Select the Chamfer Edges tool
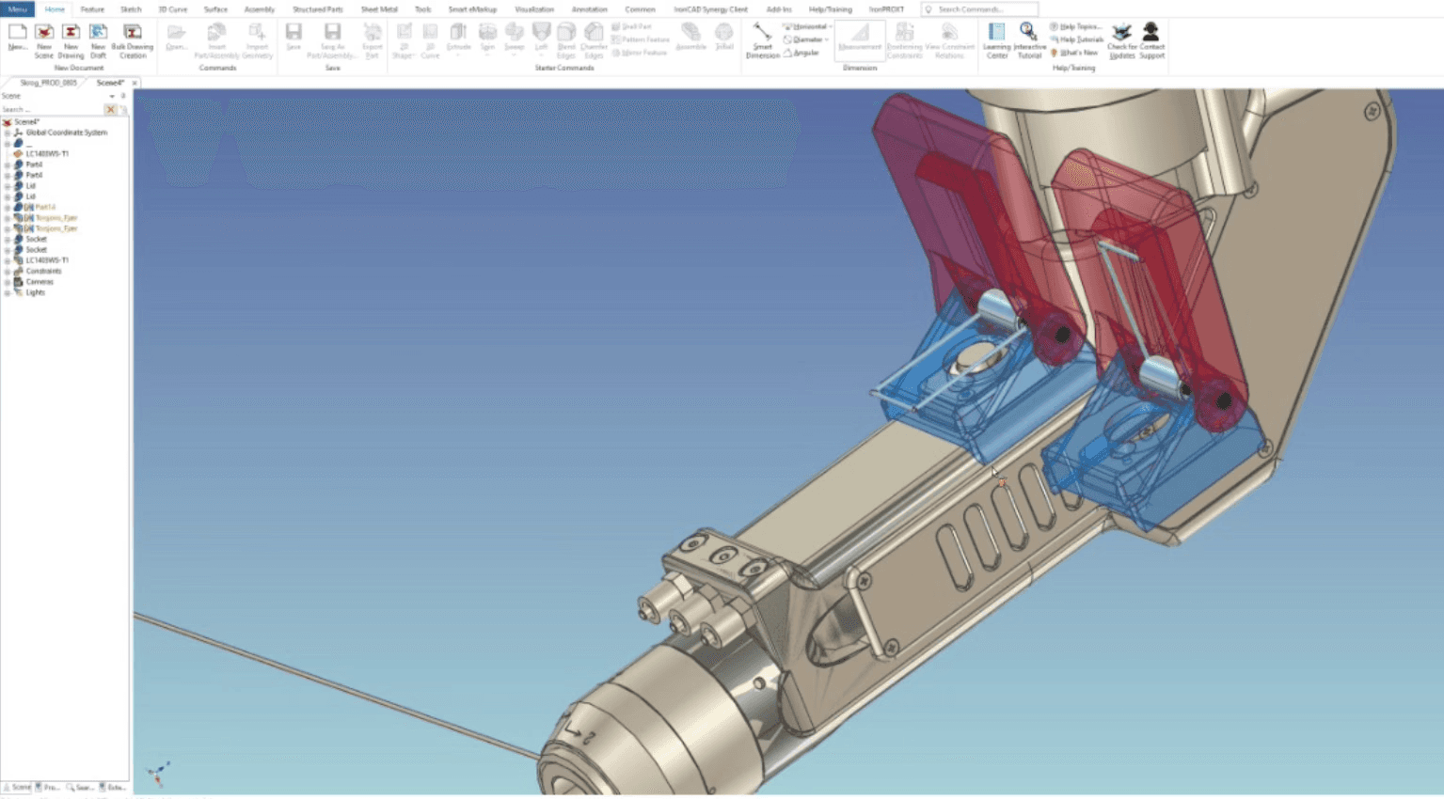This screenshot has width=1444, height=799. tap(594, 40)
